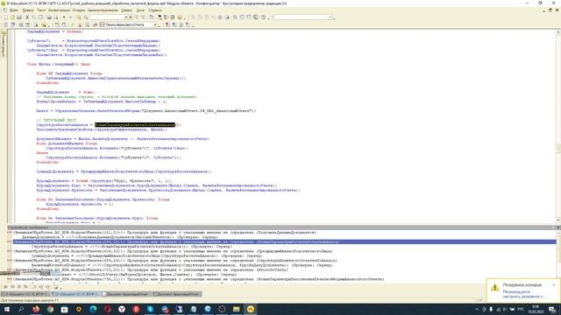Switch the РУС input language indicator
Viewport: 561px width, 315px height.
coord(521,309)
